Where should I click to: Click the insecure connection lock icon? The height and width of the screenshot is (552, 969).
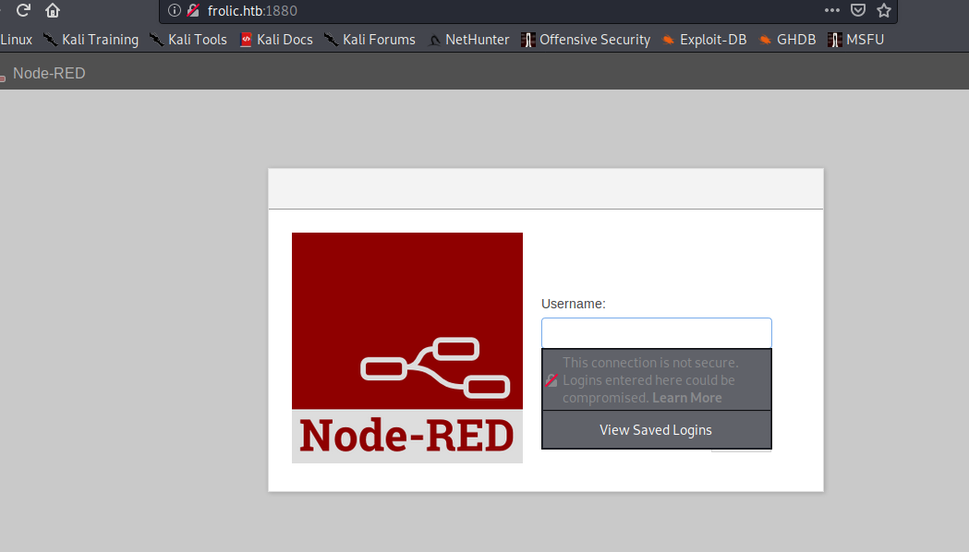[192, 10]
